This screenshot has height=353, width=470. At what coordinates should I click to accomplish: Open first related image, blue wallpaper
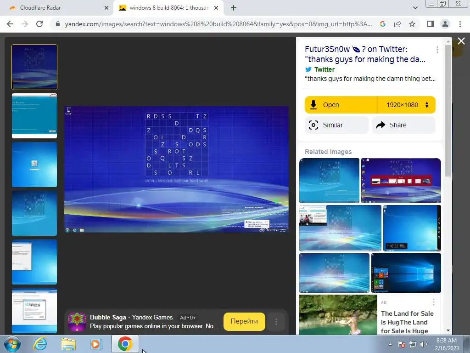click(329, 181)
